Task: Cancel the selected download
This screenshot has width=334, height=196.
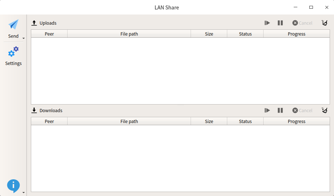Action: coord(302,110)
